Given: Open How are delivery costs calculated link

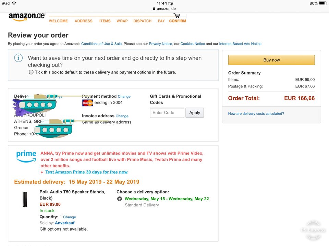Looking at the screenshot, I should pos(256,113).
